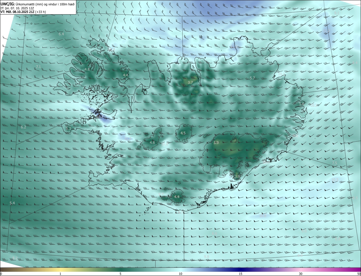Viewport: 361px width, 276px height.
Task: Select the '15' tick on the color scale
Action: 241,274
